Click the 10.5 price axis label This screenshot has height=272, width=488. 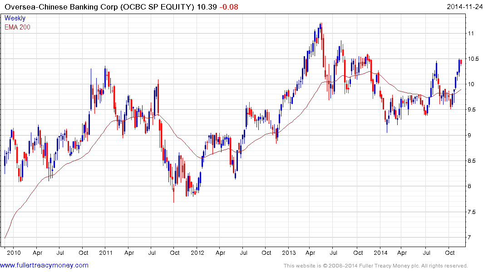tap(473, 59)
